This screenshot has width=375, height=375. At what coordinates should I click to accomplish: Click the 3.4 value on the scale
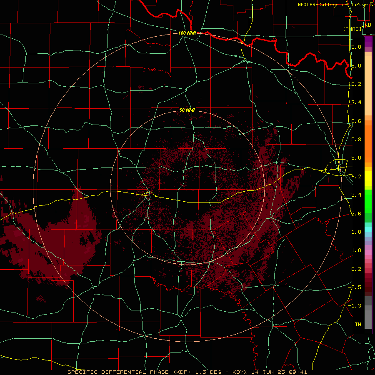(x=356, y=195)
